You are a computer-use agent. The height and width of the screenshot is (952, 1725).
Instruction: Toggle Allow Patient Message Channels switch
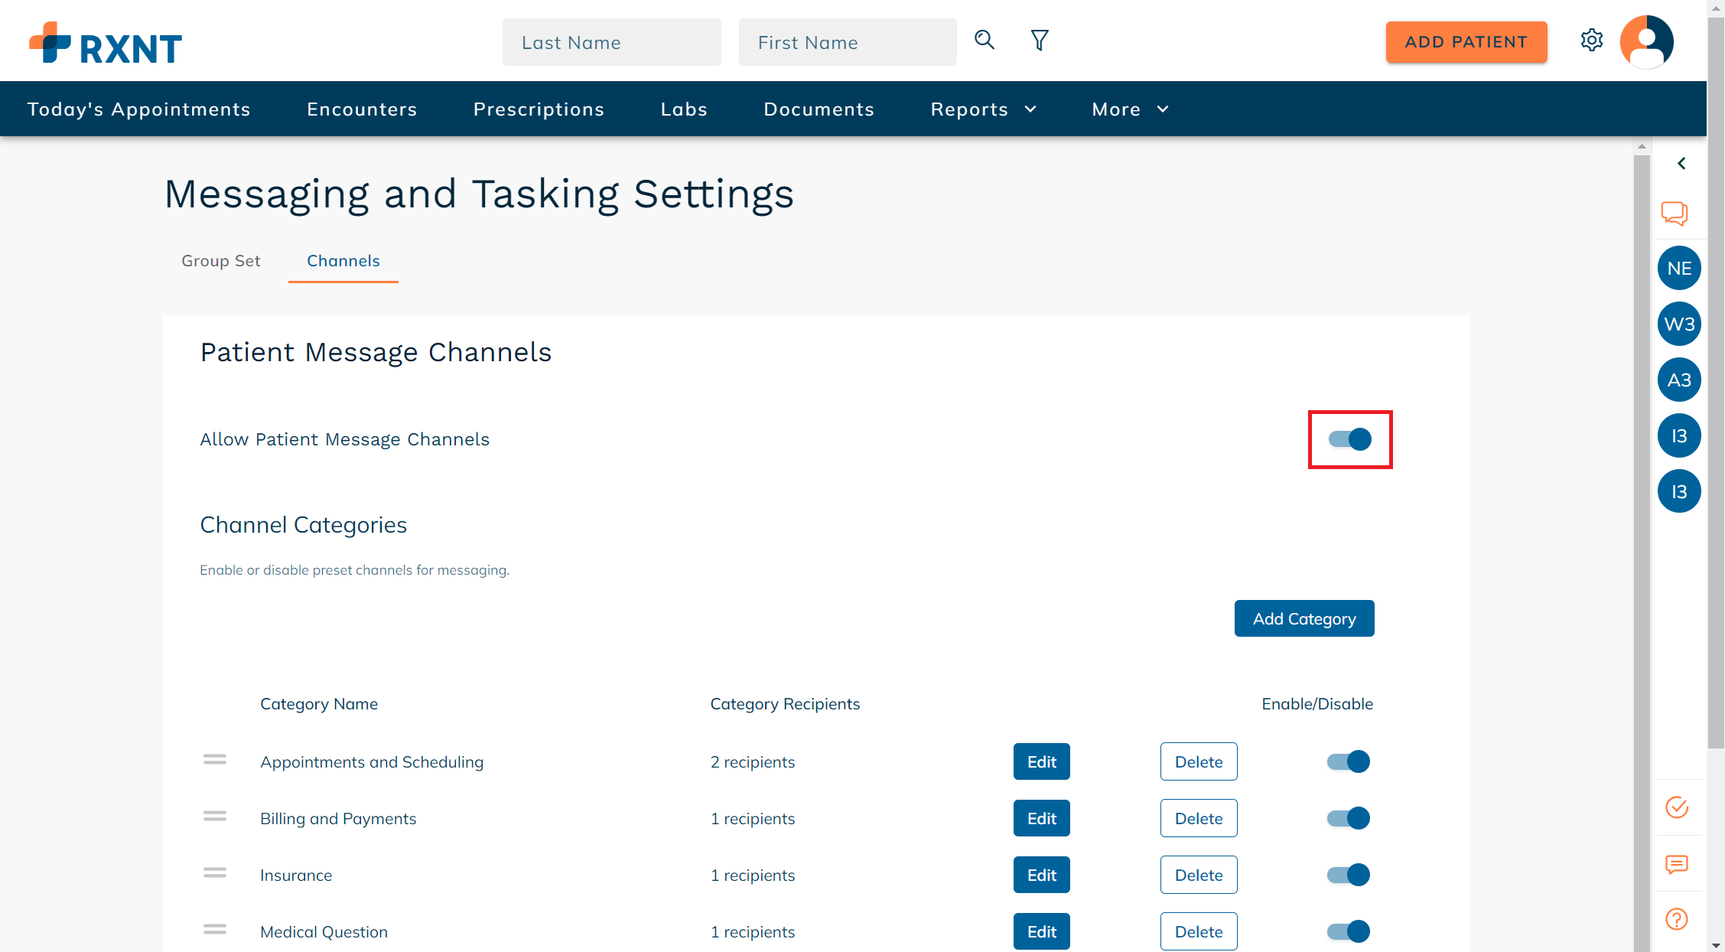(1349, 439)
